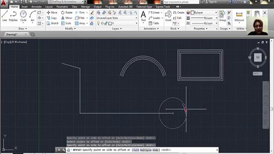Select the Line tool
This screenshot has width=274, height=154.
[x=4, y=16]
